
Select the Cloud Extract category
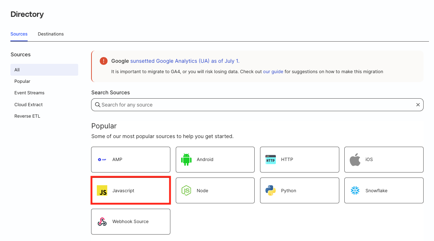28,105
